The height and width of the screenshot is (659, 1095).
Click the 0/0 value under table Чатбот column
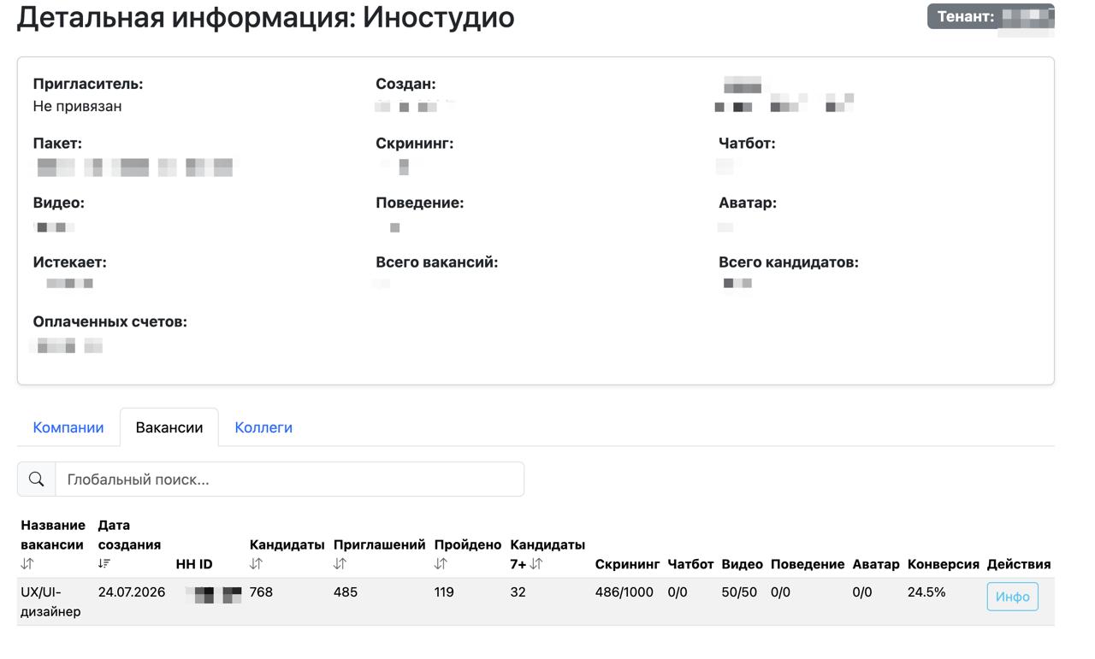point(678,591)
